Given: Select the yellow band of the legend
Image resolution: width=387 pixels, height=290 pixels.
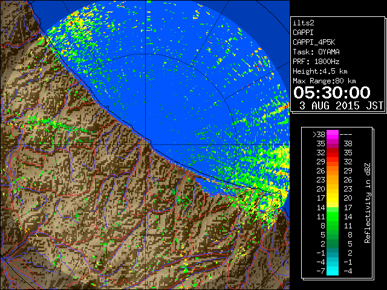Looking at the screenshot, I should pyautogui.click(x=333, y=198).
